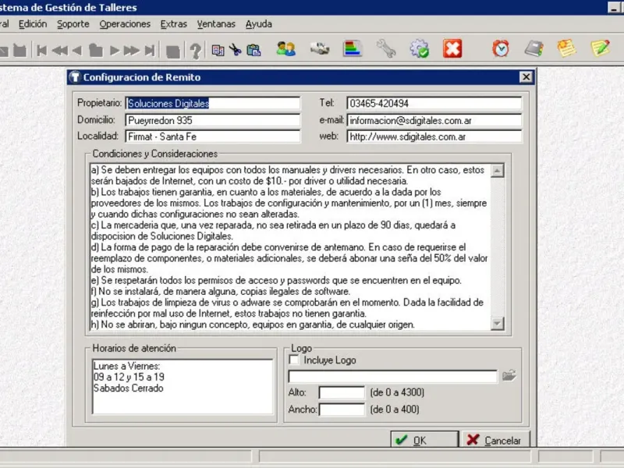Viewport: 624px width, 468px height.
Task: Open the Operaciones menu
Action: pos(125,24)
